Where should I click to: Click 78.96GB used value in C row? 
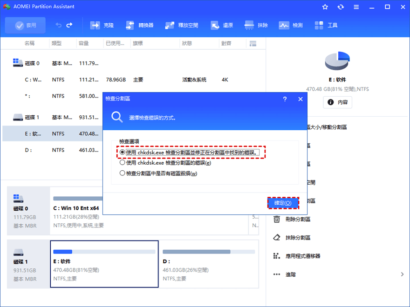tap(116, 80)
